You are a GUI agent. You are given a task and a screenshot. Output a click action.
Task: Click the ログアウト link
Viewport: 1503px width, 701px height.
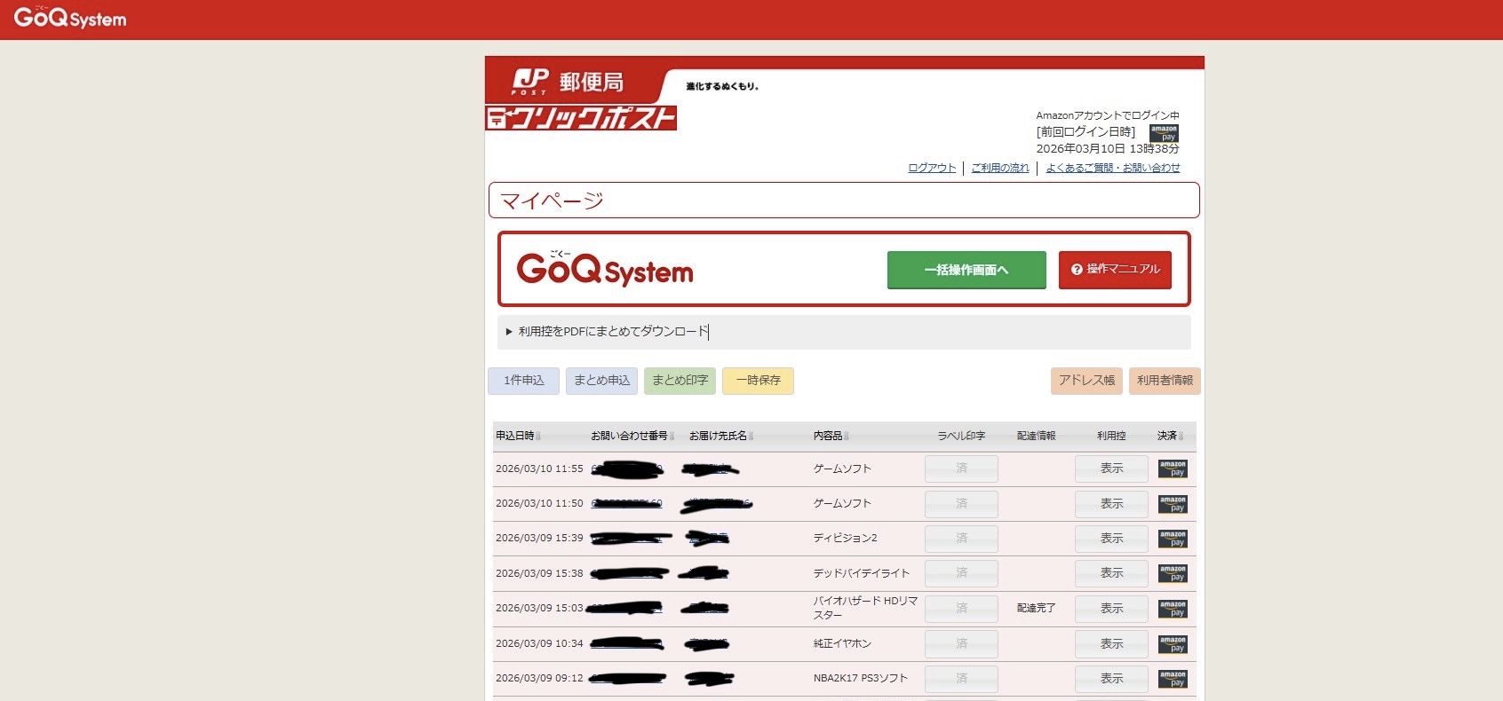(x=932, y=168)
